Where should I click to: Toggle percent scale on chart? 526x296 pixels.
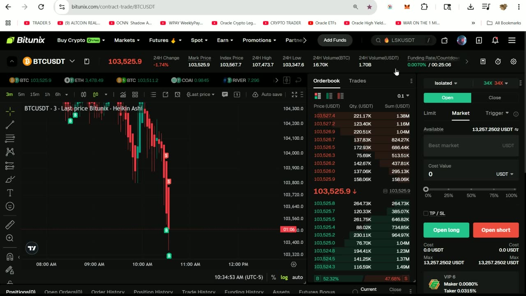point(273,277)
